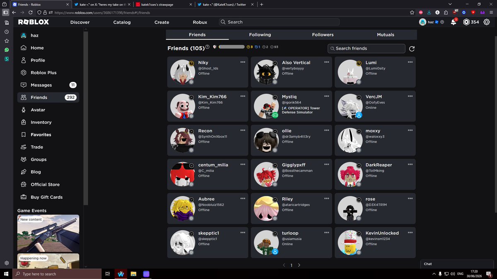Click the Windows taskbar search box

point(57,274)
